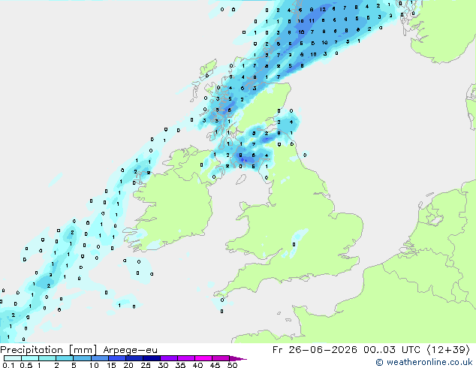Click the 'Arpege-eu' model name label

(x=130, y=351)
